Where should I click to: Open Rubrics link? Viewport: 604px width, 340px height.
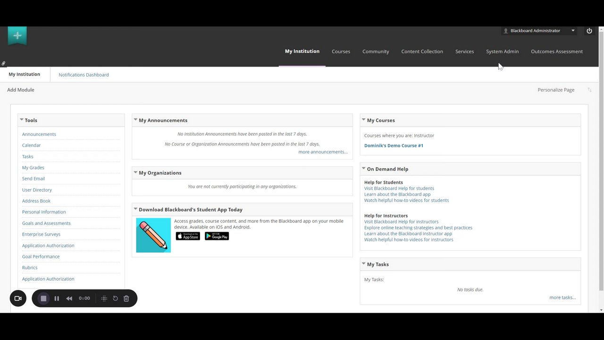[x=30, y=267]
